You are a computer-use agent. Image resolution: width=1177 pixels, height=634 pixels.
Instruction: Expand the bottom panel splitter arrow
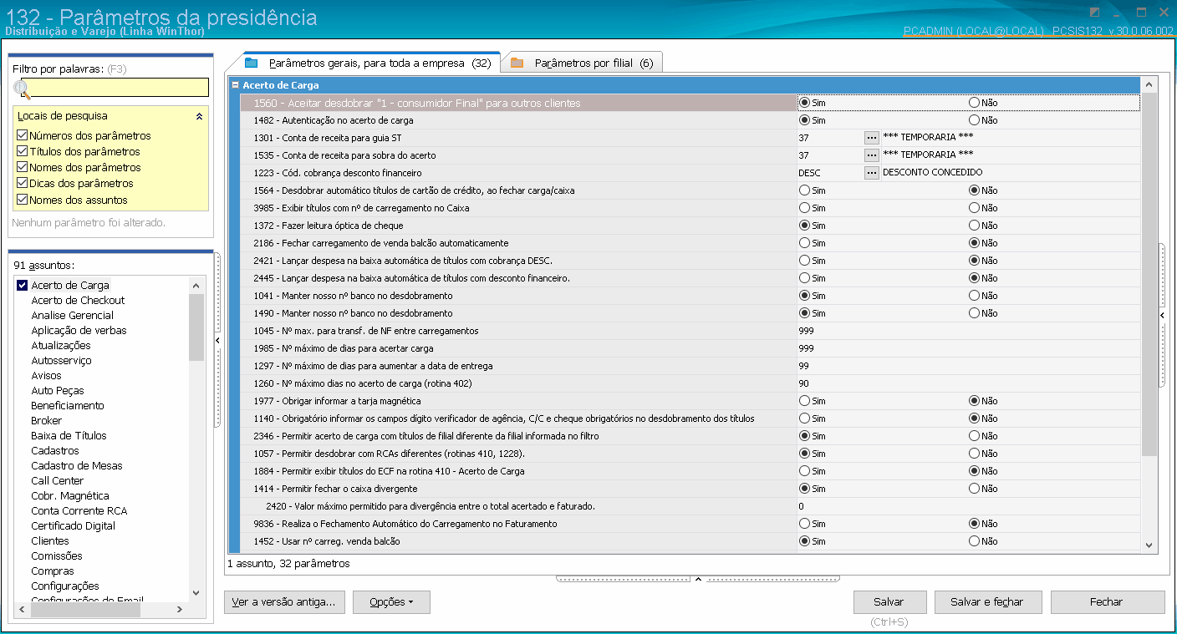pos(698,579)
